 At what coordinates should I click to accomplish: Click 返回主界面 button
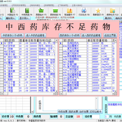point(110,35)
